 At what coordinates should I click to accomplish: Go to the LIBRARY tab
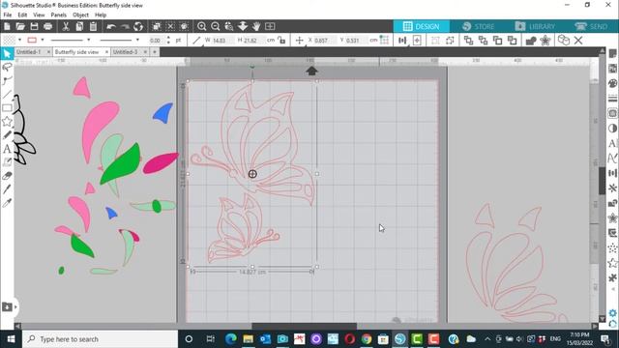tap(535, 26)
